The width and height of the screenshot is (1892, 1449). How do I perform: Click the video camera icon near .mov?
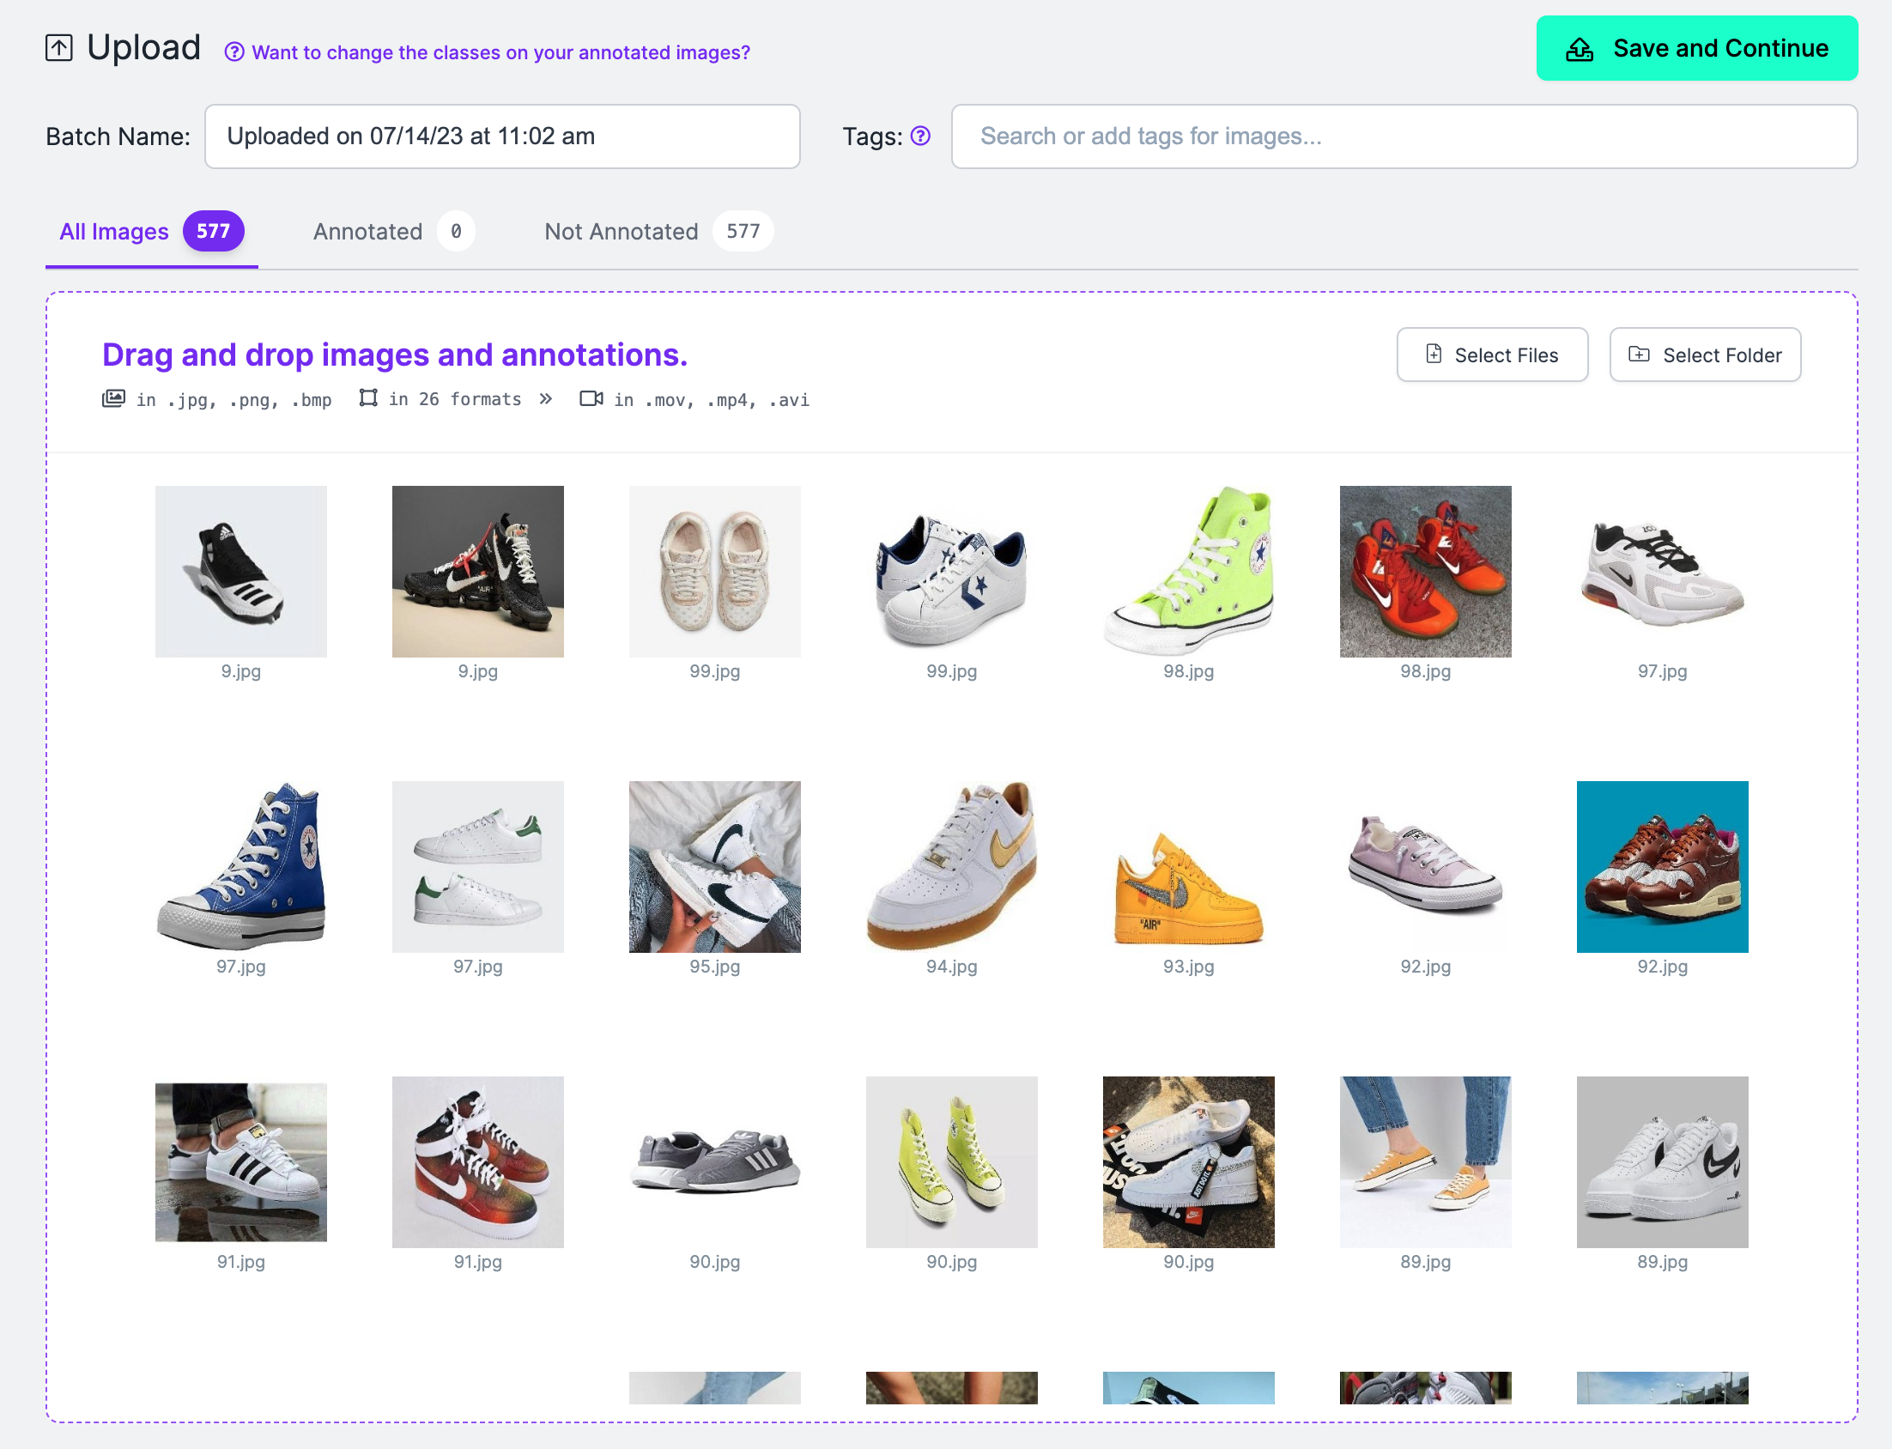pos(591,398)
